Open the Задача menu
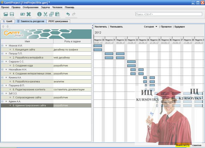Image resolution: width=205 pixels, height=148 pixels. (x=45, y=7)
